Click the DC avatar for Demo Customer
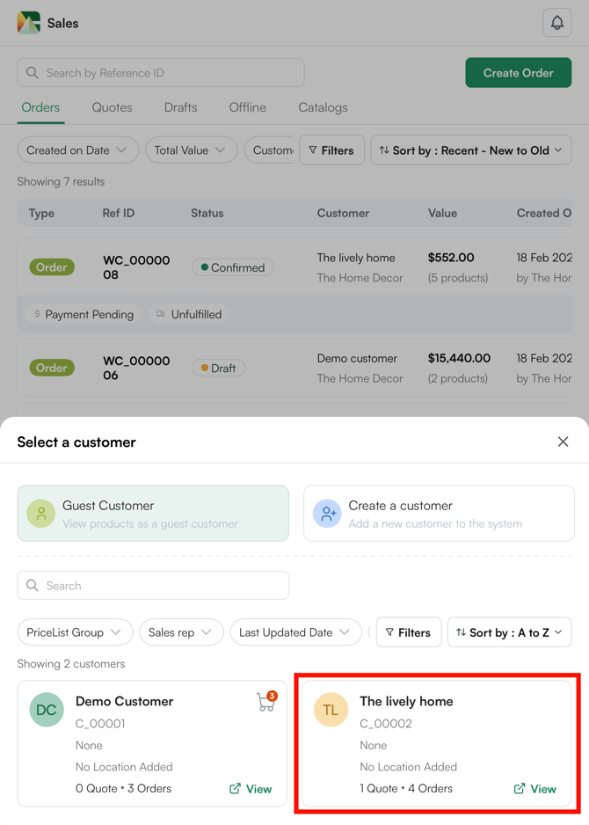 [x=47, y=710]
